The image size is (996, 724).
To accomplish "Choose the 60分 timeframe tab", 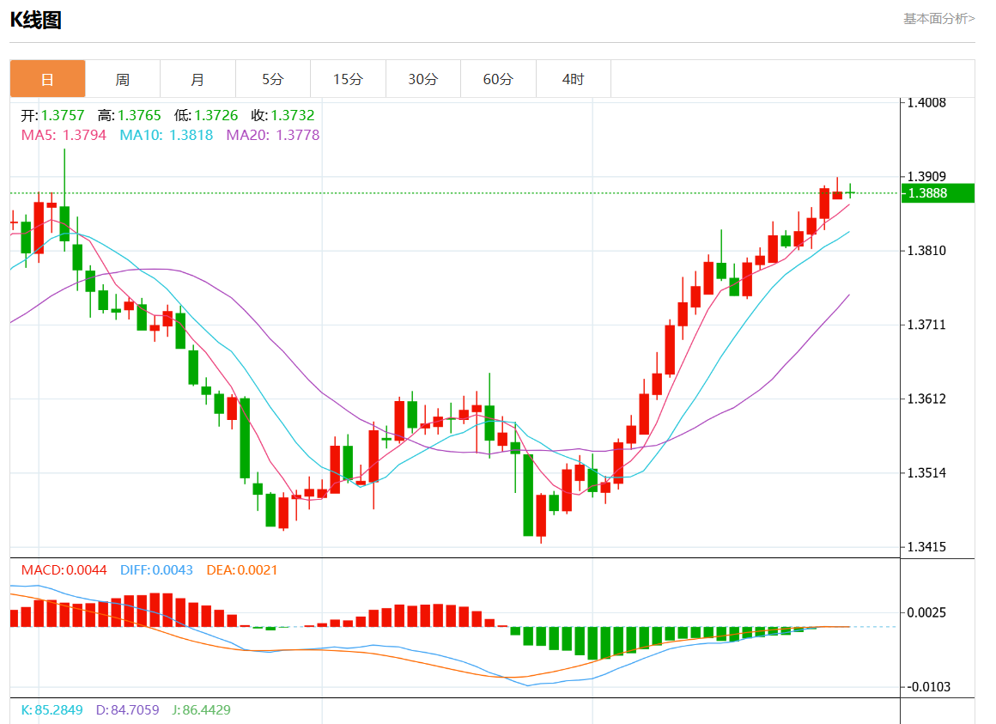I will 498,79.
